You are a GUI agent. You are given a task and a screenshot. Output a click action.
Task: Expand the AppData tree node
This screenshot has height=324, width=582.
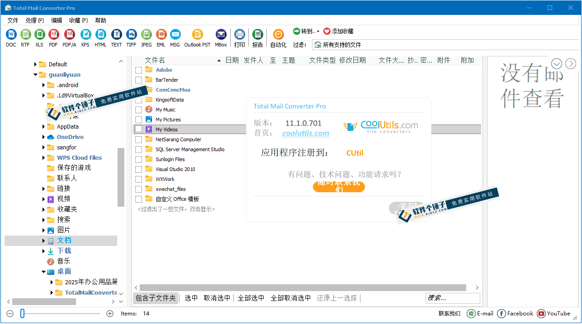[x=43, y=127]
